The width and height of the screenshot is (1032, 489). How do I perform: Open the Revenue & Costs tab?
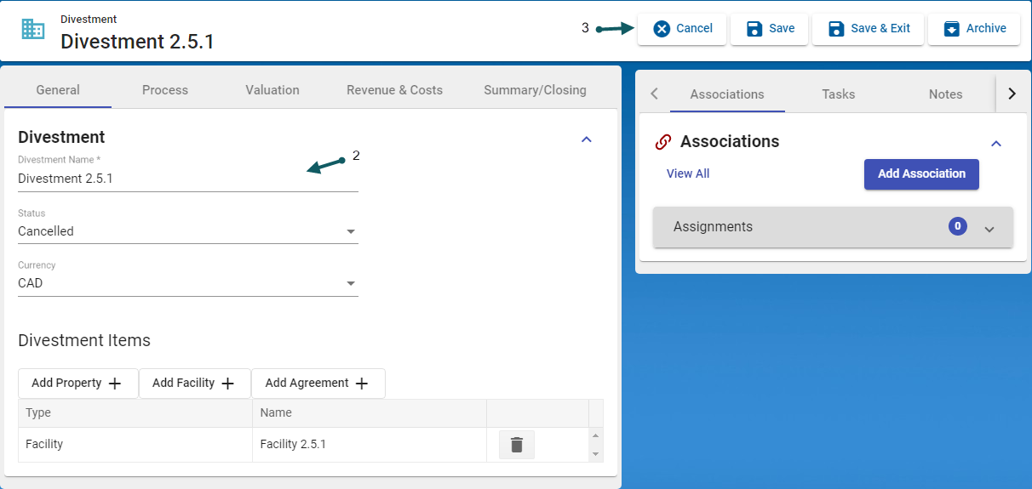394,90
